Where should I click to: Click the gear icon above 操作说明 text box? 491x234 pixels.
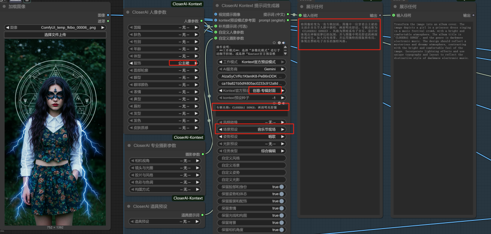click(x=279, y=43)
